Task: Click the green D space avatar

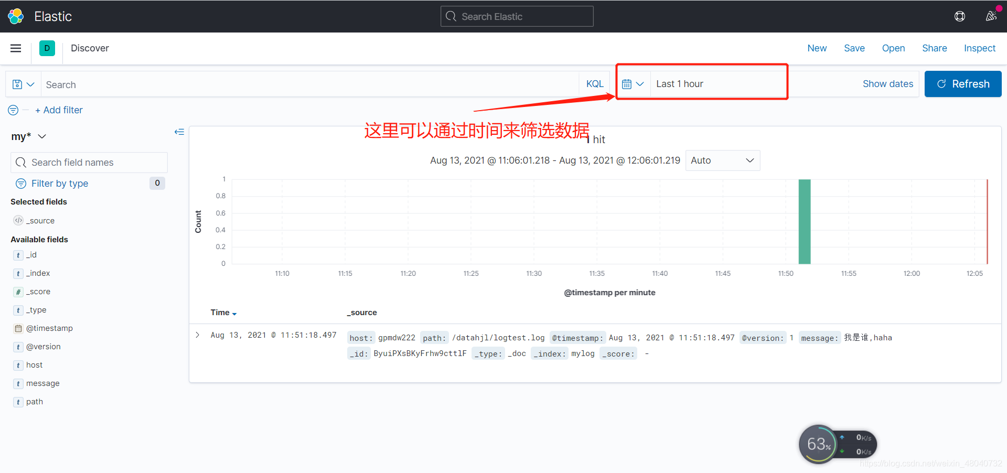Action: [47, 48]
